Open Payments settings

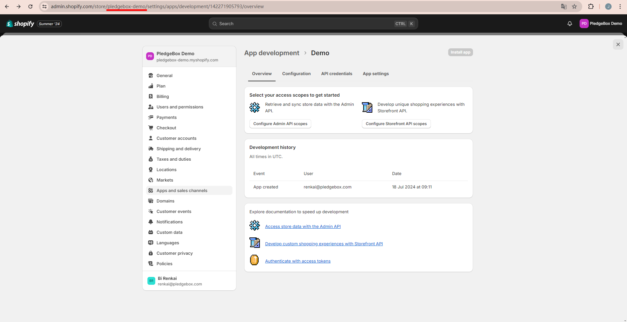pos(189,117)
